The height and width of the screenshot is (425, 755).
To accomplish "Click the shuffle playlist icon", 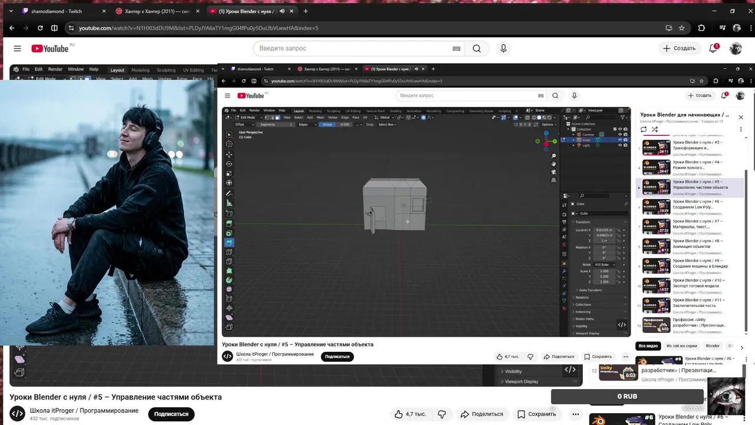I will point(654,129).
